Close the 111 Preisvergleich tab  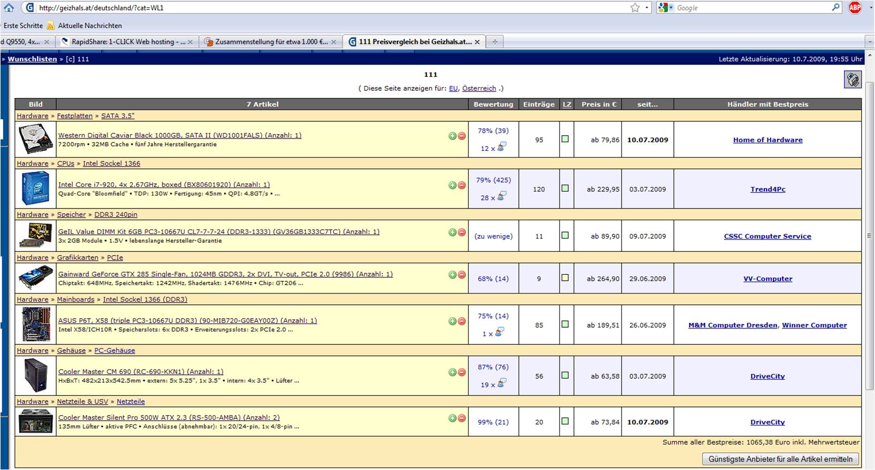pyautogui.click(x=477, y=42)
